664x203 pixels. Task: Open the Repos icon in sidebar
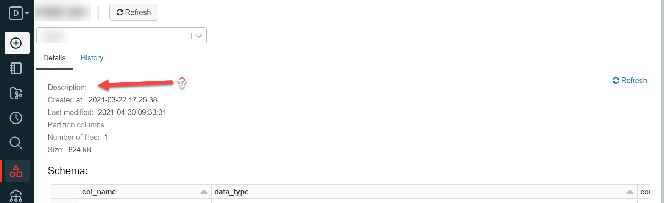pos(16,93)
